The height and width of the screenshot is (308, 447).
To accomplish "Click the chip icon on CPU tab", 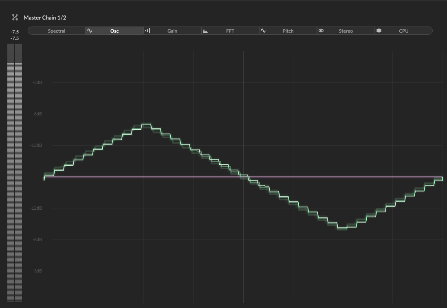I will click(x=379, y=31).
